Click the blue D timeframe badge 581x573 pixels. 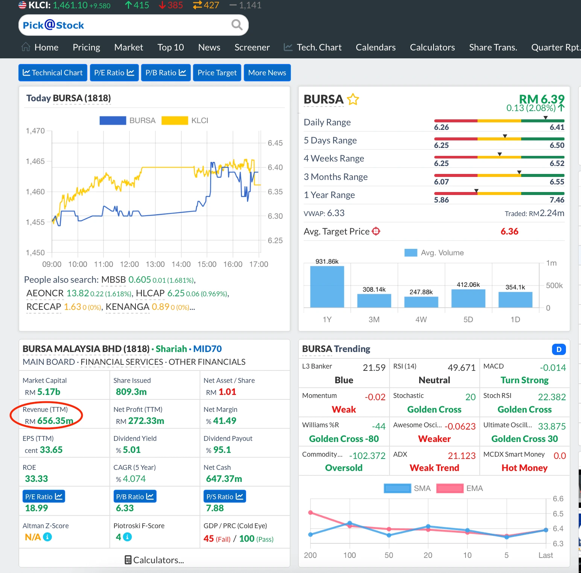coord(559,349)
